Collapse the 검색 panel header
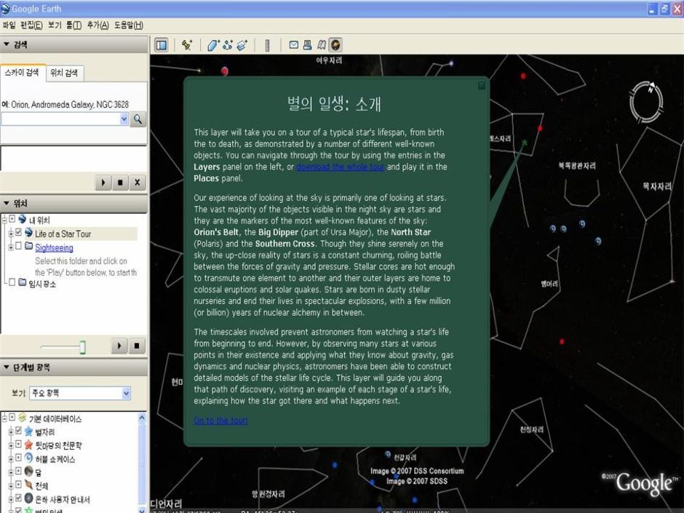Screen dimensions: 684x513 tap(73, 44)
